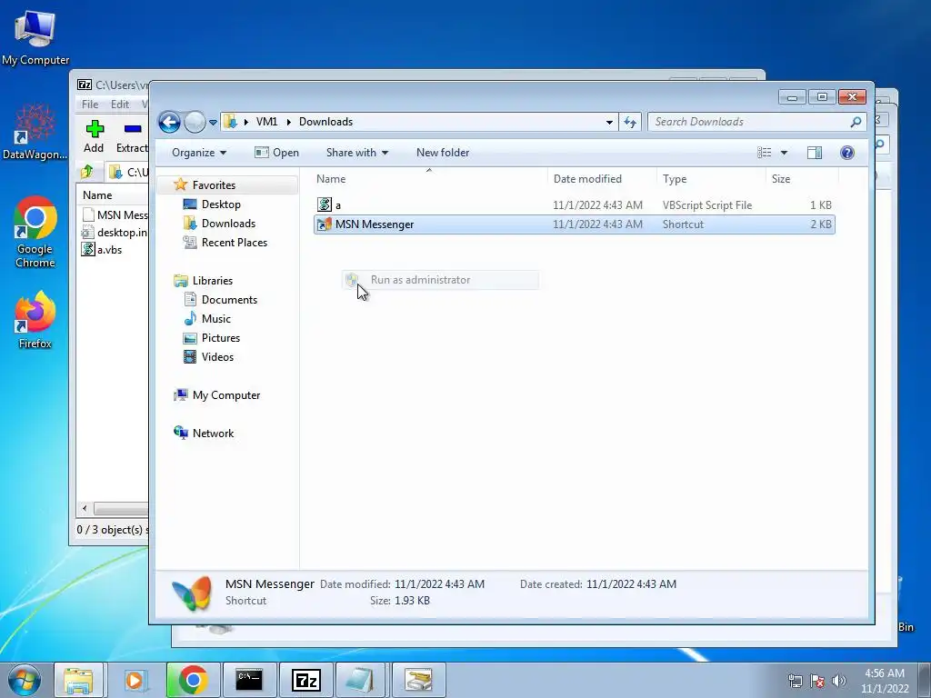Open the 7-Zip Edit menu
The height and width of the screenshot is (698, 931).
[119, 104]
